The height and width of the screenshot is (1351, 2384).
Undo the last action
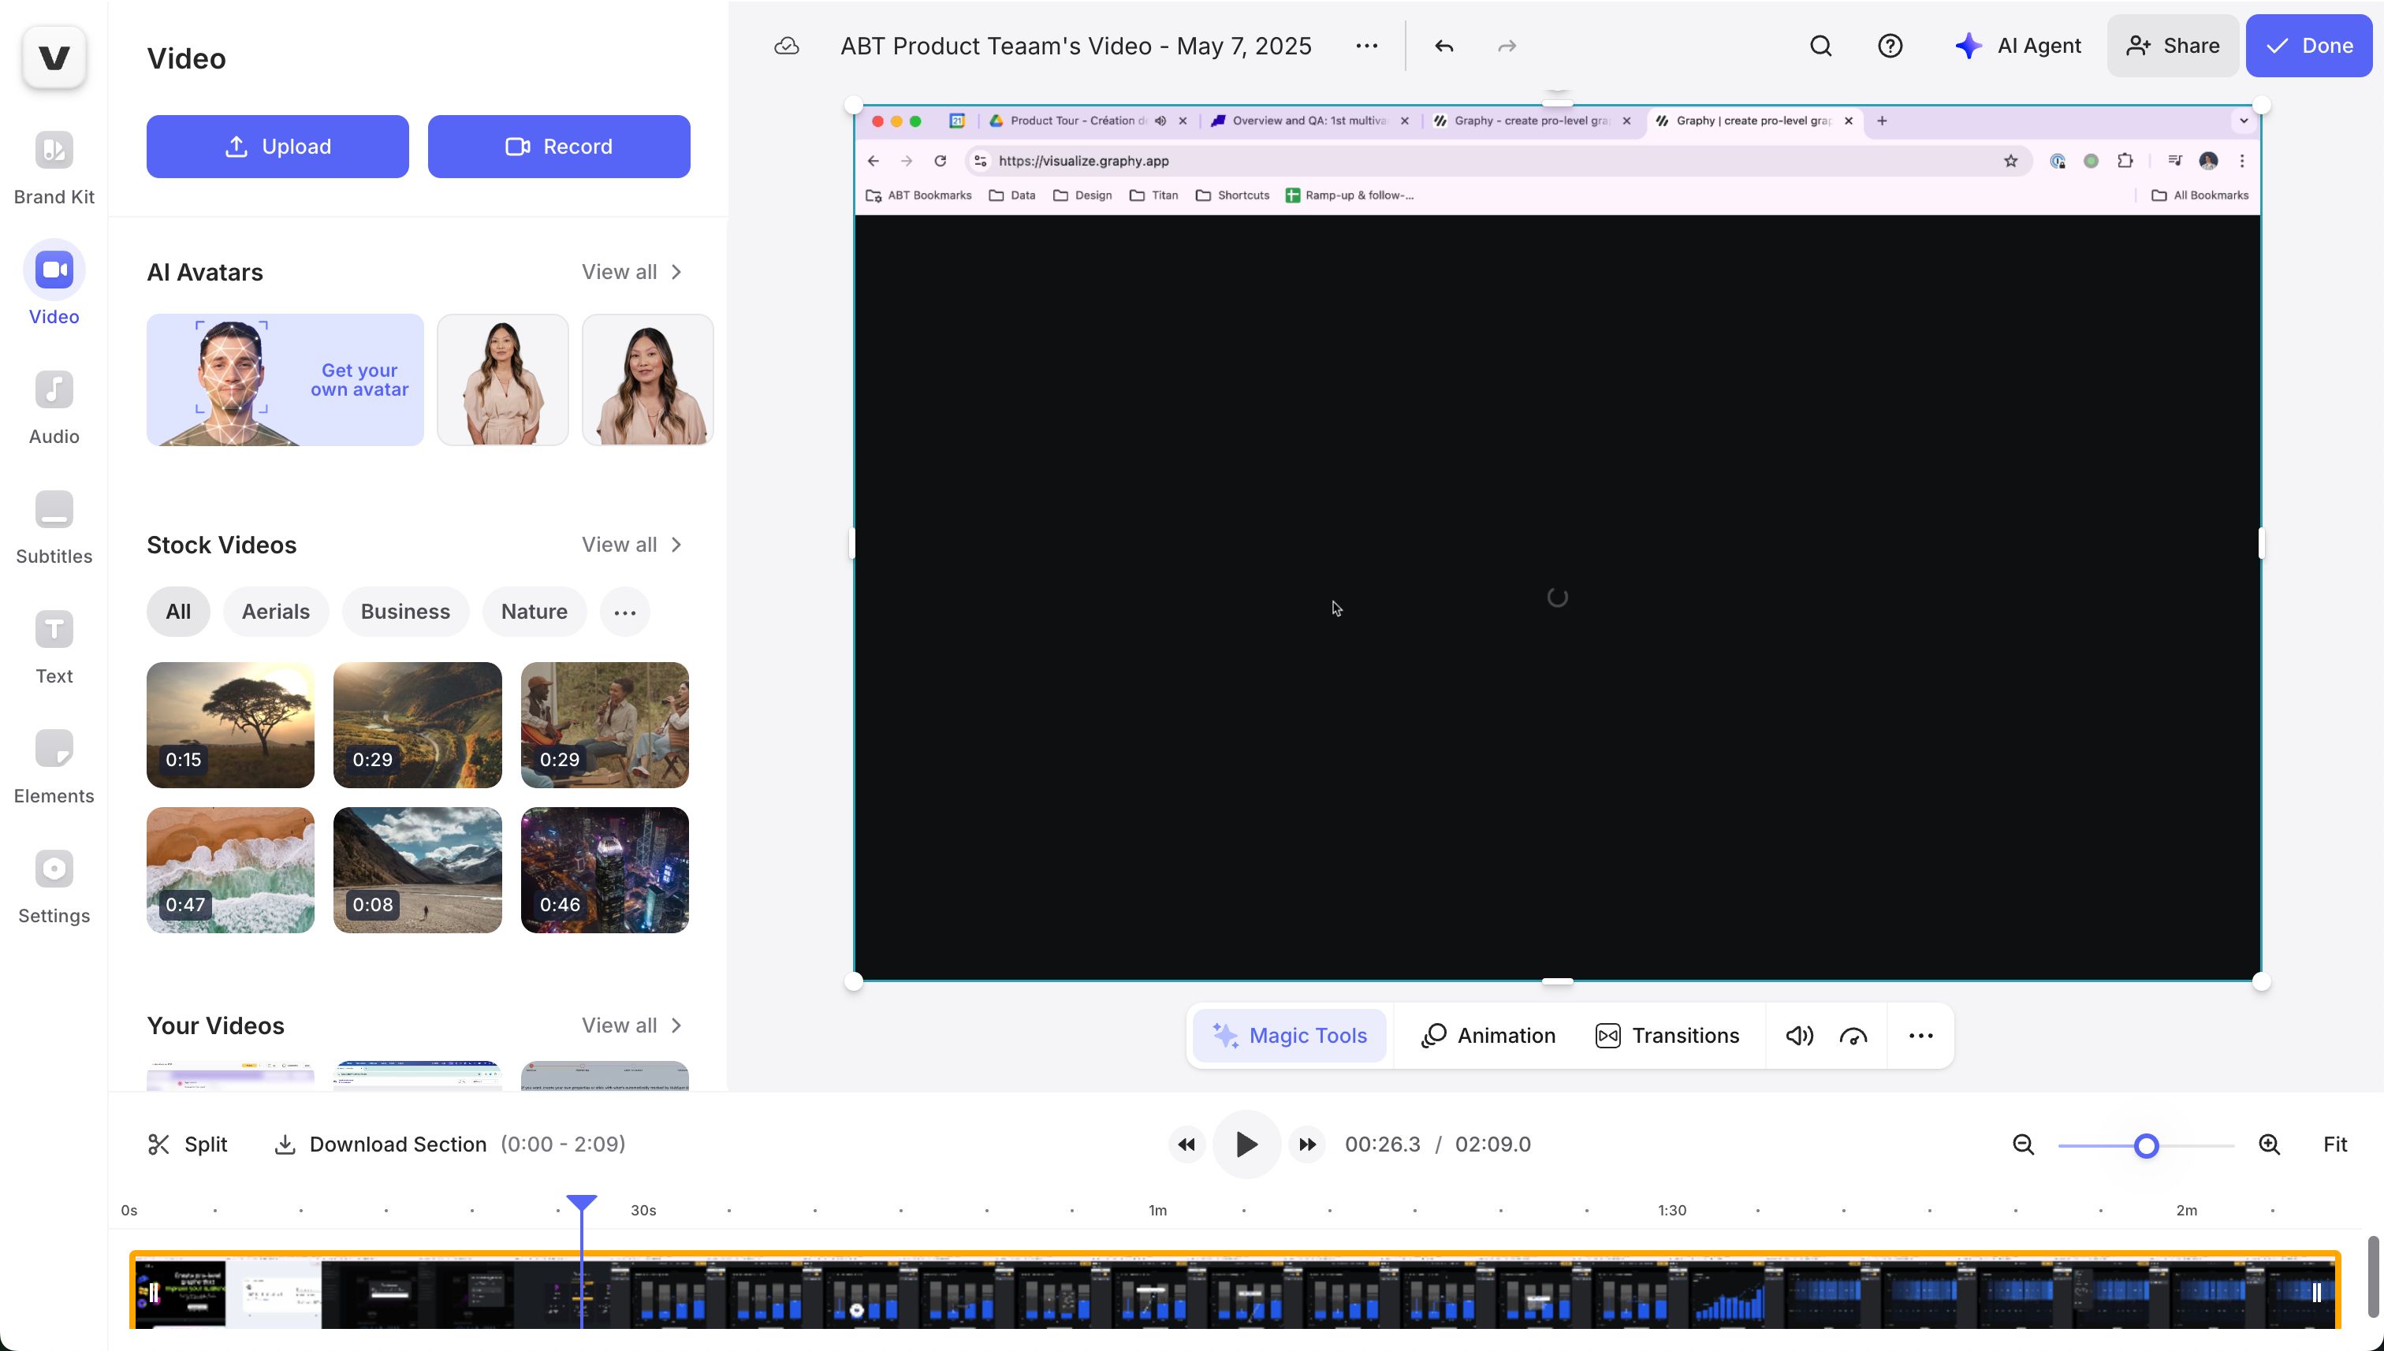pos(1443,46)
